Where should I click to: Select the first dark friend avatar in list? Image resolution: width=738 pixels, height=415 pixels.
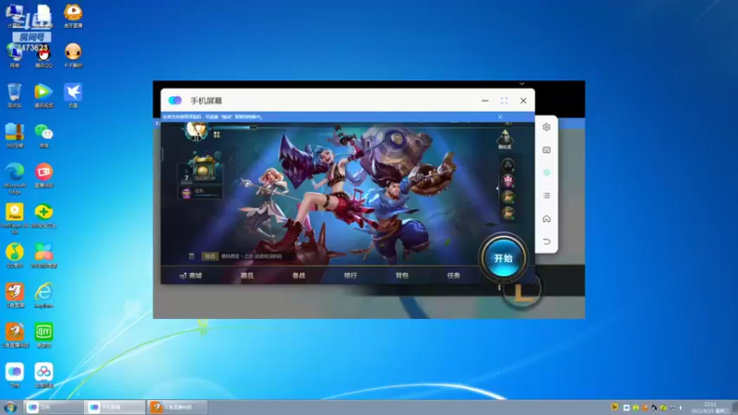(508, 165)
